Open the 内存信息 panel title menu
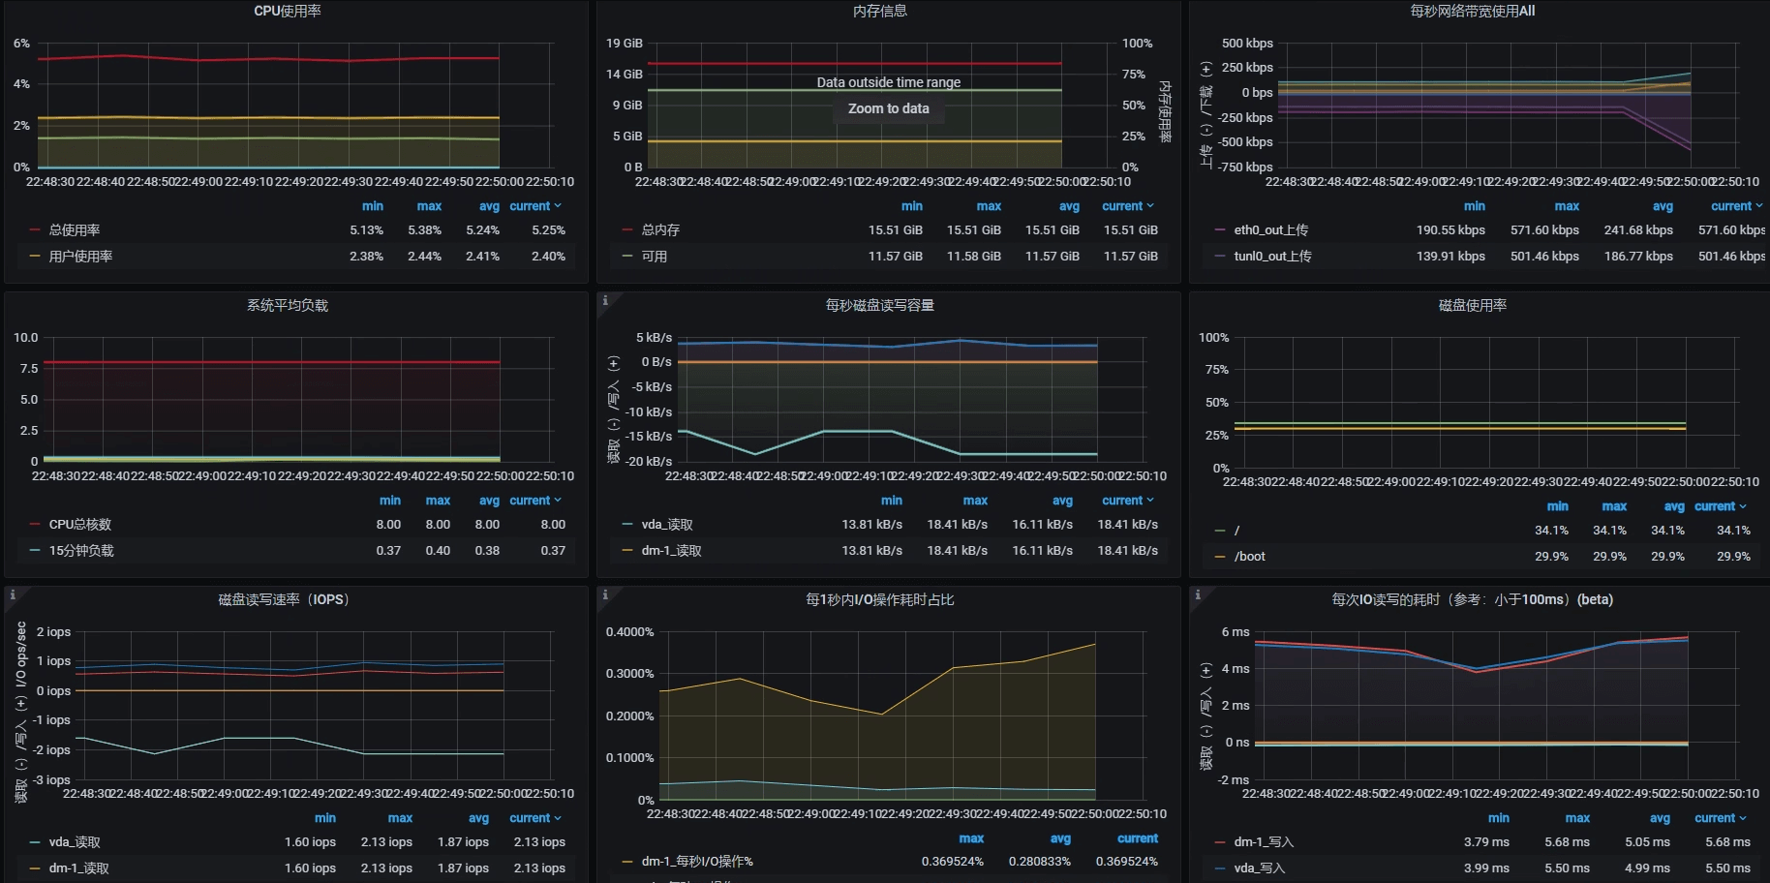 [879, 12]
